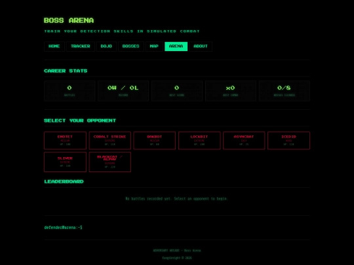The width and height of the screenshot is (354, 265).
Task: Click the x0 best combo card
Action: (x=231, y=91)
